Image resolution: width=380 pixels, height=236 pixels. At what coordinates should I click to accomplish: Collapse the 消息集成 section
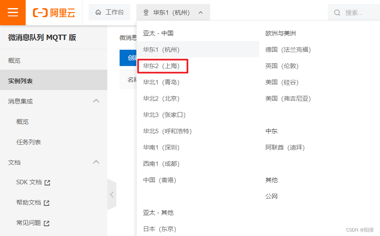click(x=96, y=101)
